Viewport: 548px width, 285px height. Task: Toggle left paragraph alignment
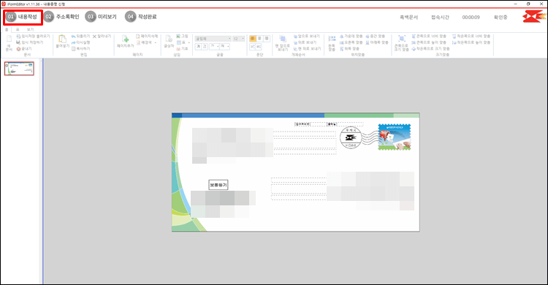coord(253,39)
